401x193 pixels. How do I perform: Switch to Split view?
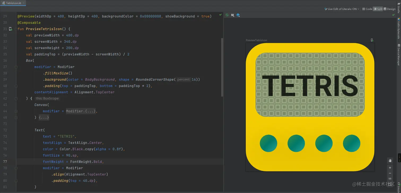[378, 9]
